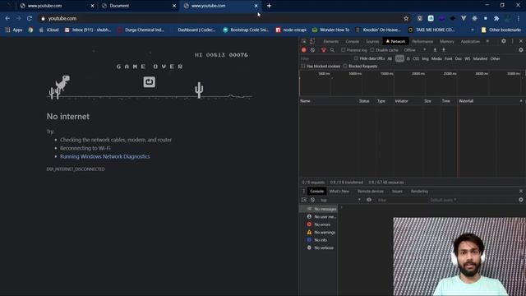Open the Remote devices drawer tab
Viewport: 526px width, 296px height.
click(x=371, y=192)
